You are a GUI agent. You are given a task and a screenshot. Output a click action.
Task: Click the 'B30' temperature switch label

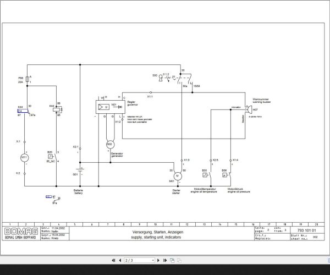[x=205, y=170]
